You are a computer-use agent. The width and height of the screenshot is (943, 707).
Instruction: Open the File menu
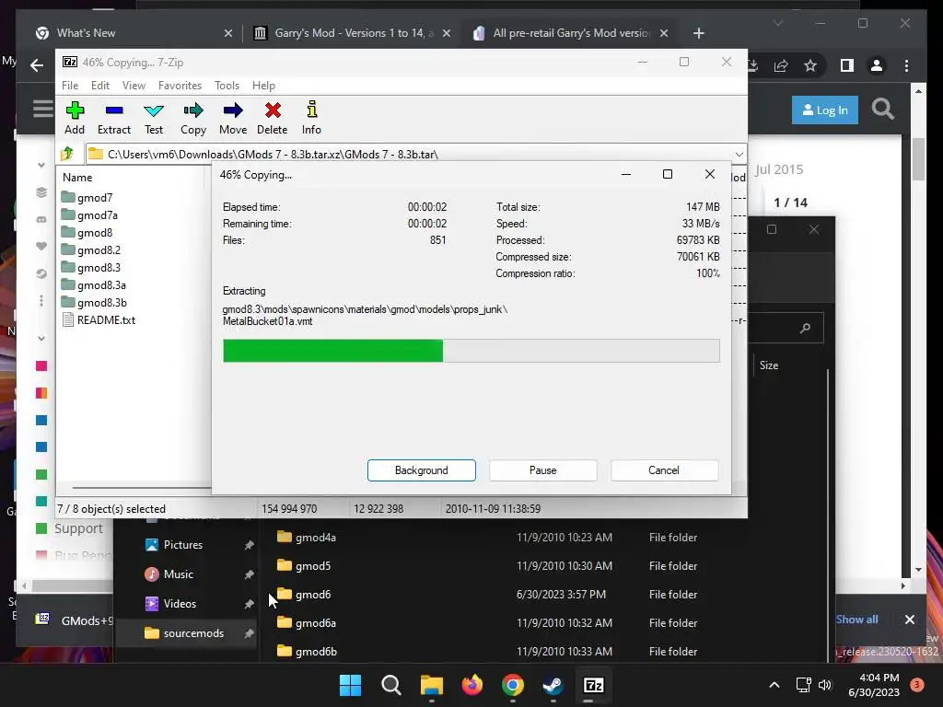point(70,86)
